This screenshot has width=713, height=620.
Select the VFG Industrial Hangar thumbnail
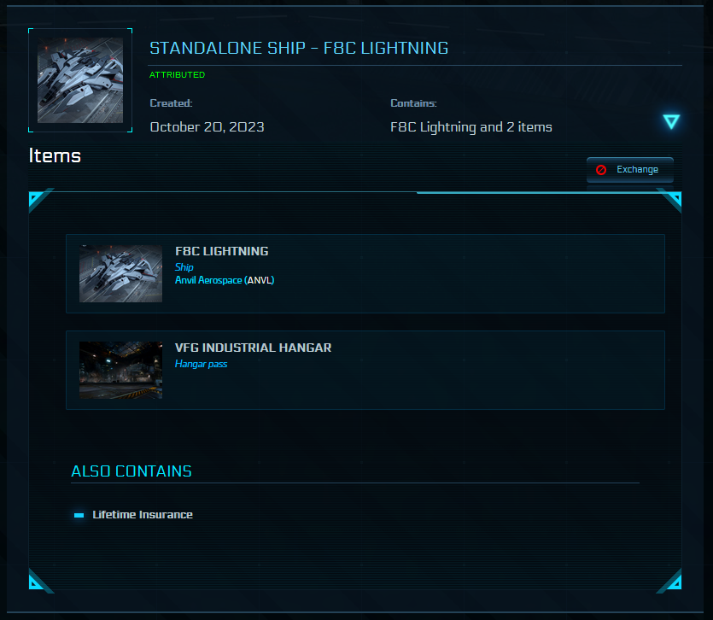(x=120, y=370)
